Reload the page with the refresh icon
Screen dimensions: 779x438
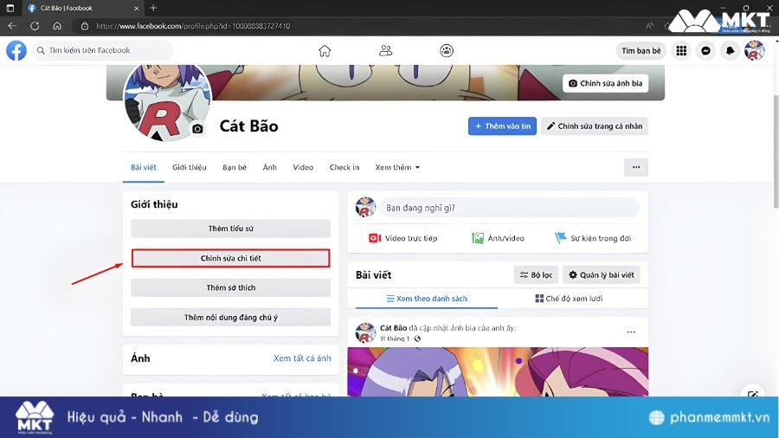tap(35, 26)
